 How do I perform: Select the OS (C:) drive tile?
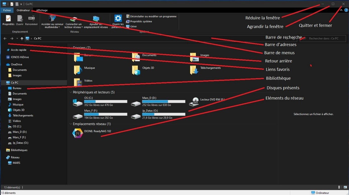[x=100, y=102]
